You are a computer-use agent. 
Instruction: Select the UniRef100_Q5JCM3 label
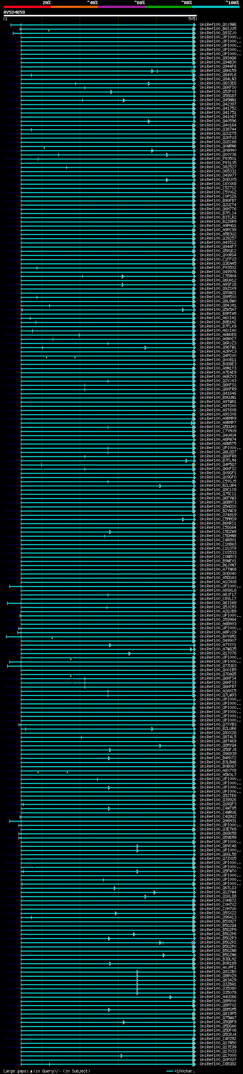(x=218, y=607)
